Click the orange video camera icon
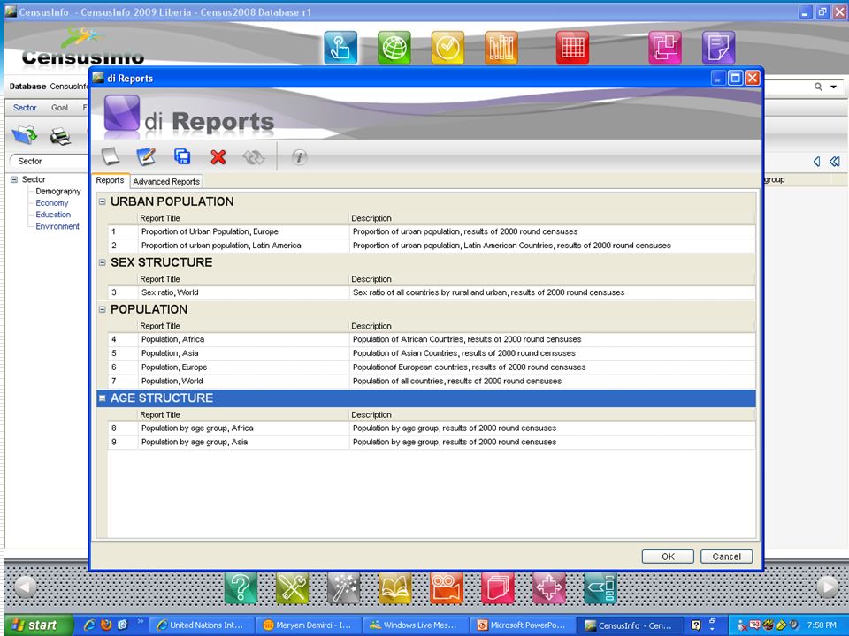Image resolution: width=849 pixels, height=636 pixels. click(x=447, y=588)
